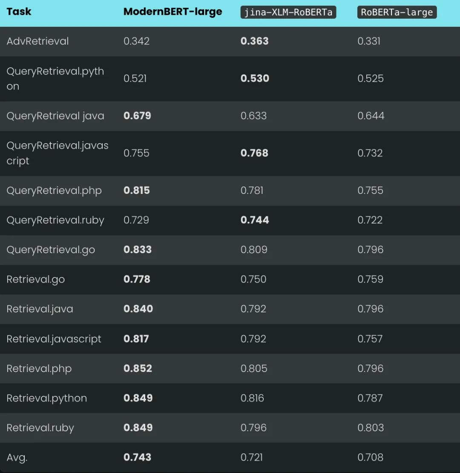Click value 0.633 in QueryRetrieval java row
Image resolution: width=460 pixels, height=473 pixels.
(253, 116)
